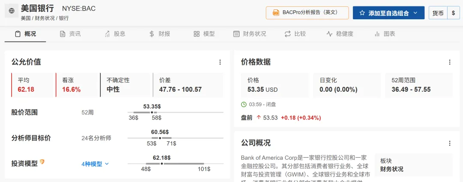Click the 公司概况 heading
This screenshot has height=182, width=463.
point(256,143)
